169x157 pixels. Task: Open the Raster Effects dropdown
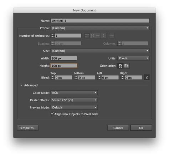point(74,100)
